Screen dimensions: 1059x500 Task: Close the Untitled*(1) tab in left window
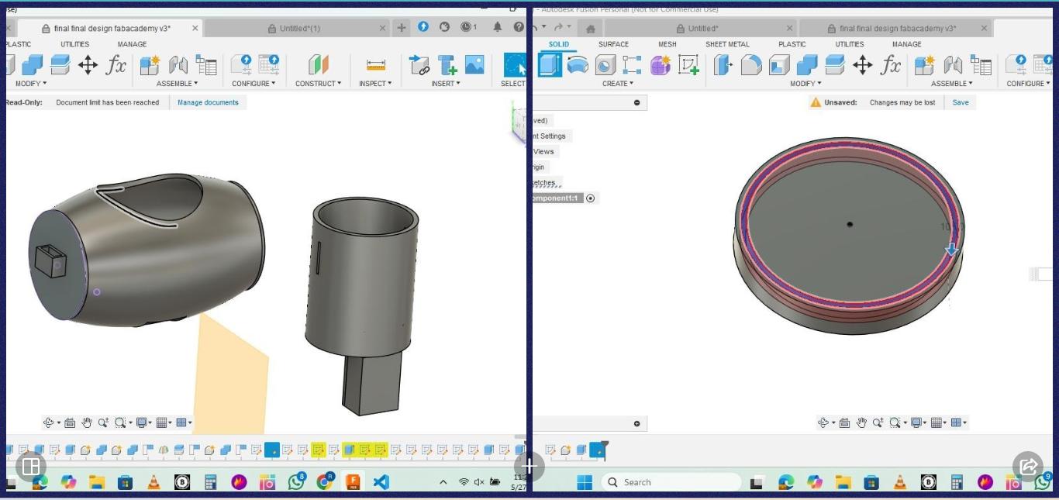[x=383, y=29]
